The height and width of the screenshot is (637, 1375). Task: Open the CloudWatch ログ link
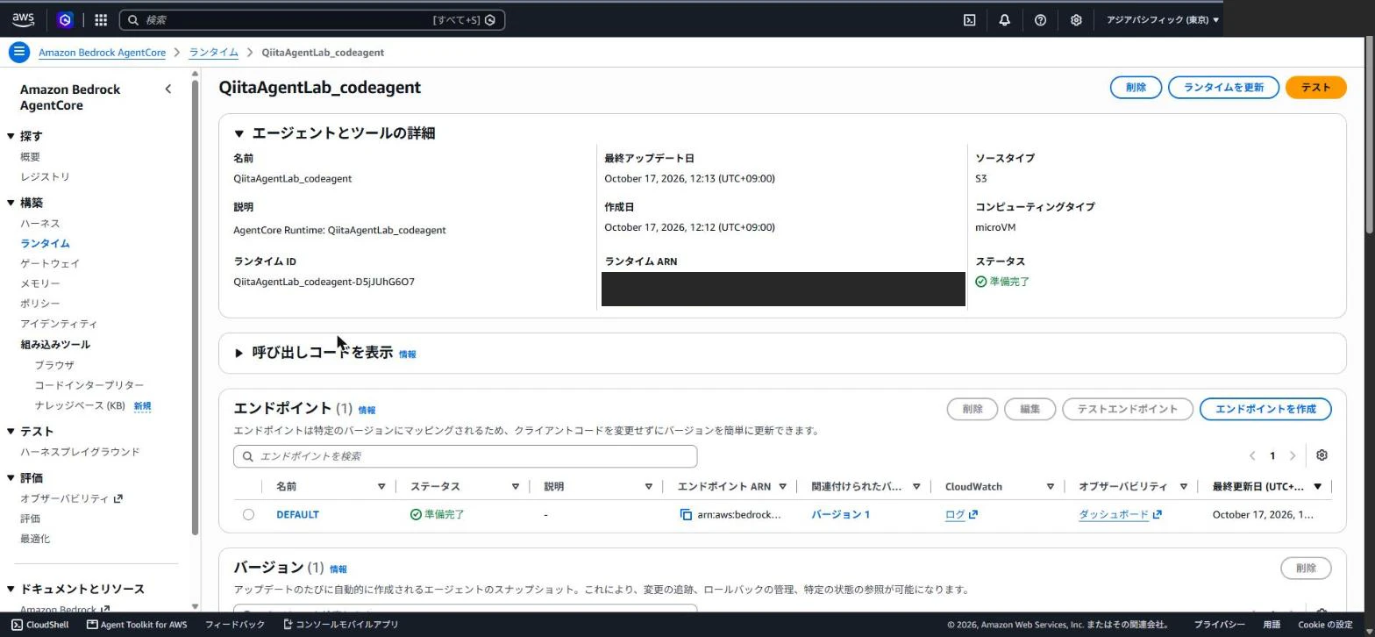(961, 514)
